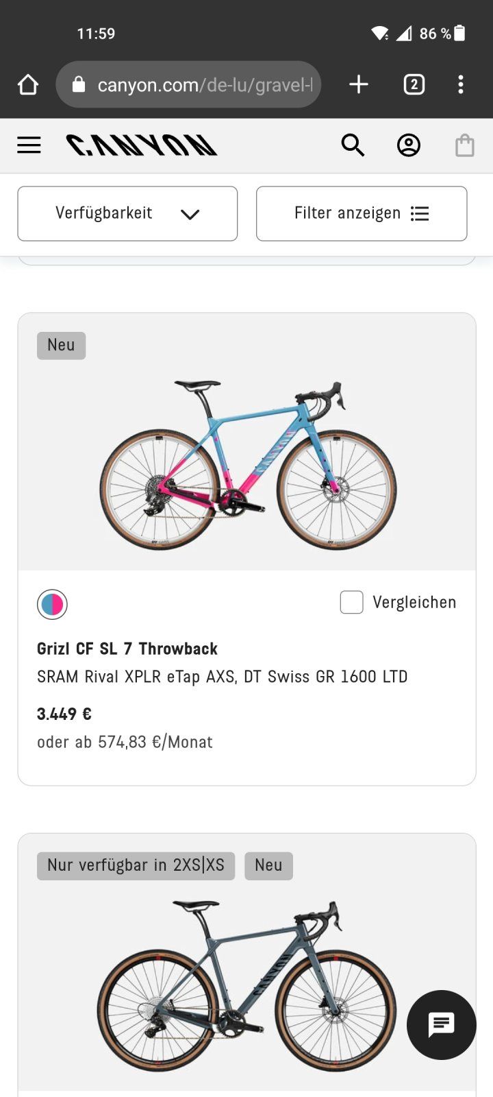493x1097 pixels.
Task: Open the user account icon
Action: [x=409, y=145]
